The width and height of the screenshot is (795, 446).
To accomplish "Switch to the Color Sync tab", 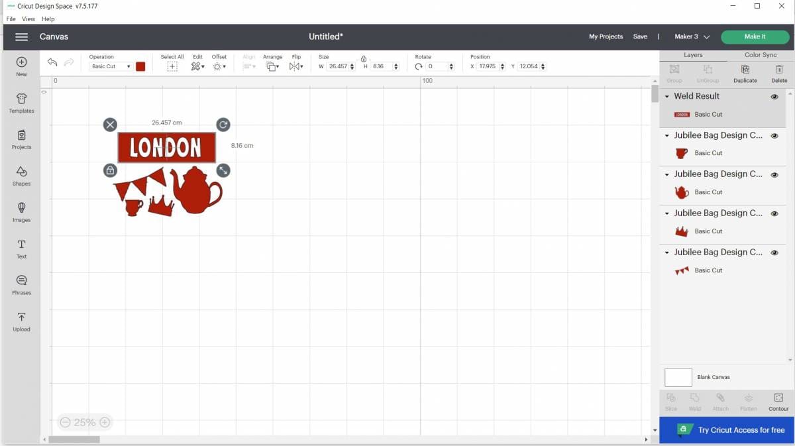I will point(761,55).
